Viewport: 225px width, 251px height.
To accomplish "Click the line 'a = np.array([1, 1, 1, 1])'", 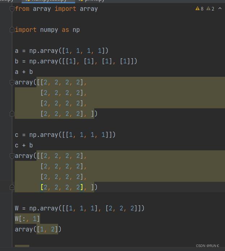I will click(x=62, y=51).
